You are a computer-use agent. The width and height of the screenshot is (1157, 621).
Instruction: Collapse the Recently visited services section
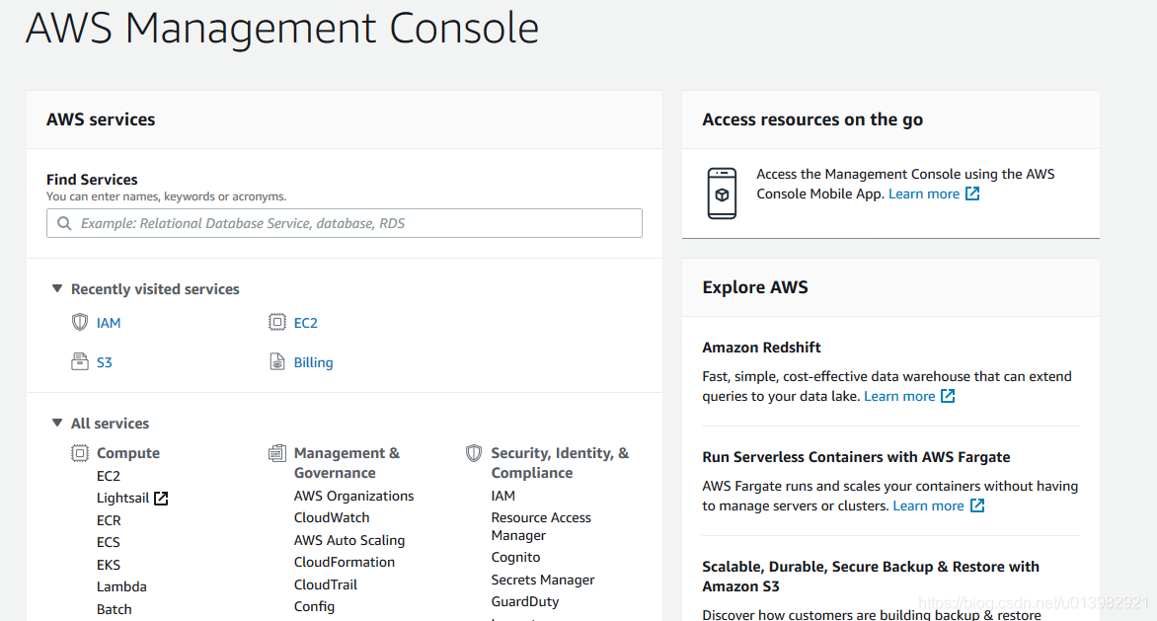tap(56, 288)
